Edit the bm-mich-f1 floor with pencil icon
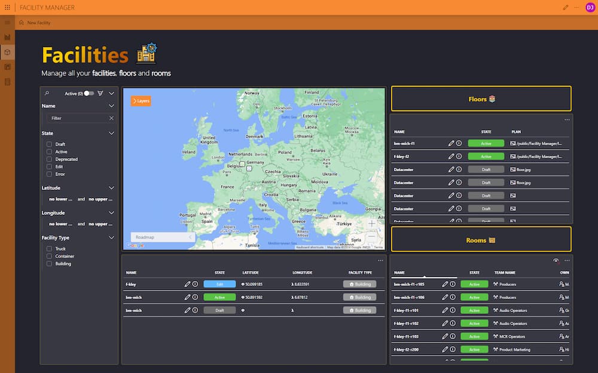Screen dimensions: 598x373 point(451,143)
